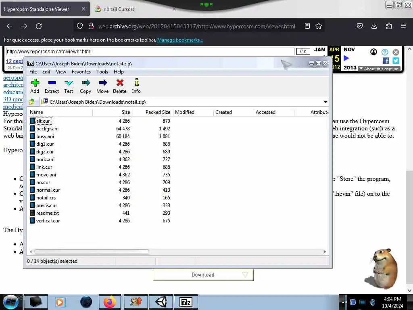Screen dimensions: 413x310
Task: Sort by the Name column header
Action: click(60, 112)
